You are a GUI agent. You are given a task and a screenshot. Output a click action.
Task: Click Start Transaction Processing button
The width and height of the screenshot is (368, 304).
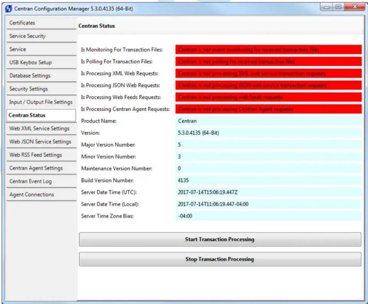[220, 240]
